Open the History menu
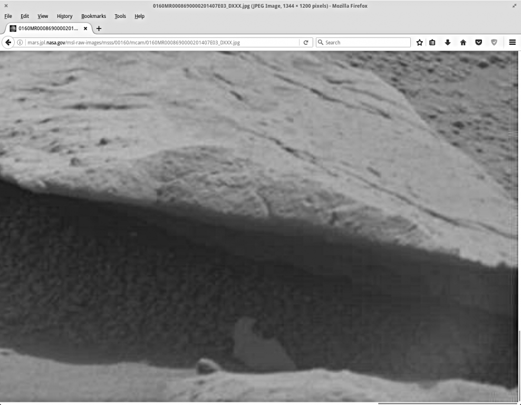 pos(64,16)
